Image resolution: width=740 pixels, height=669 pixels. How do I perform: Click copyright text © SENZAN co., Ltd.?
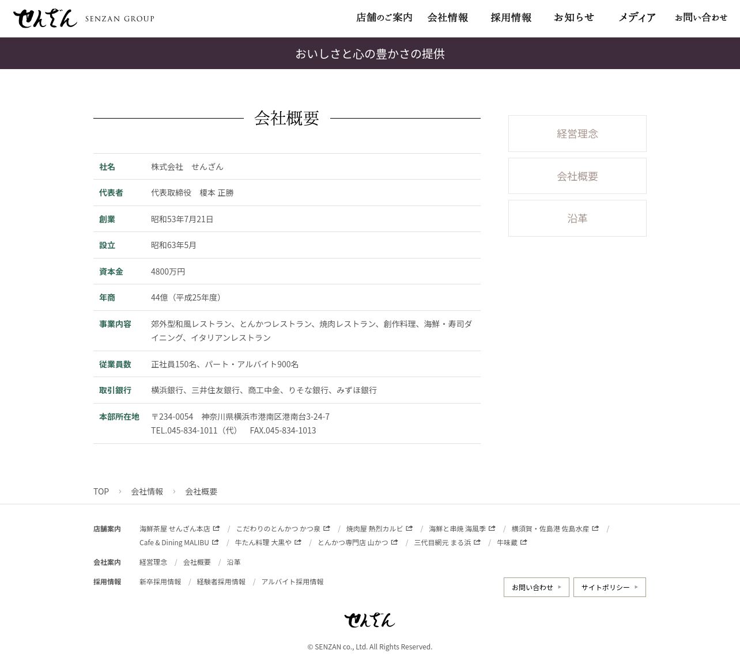pyautogui.click(x=370, y=647)
